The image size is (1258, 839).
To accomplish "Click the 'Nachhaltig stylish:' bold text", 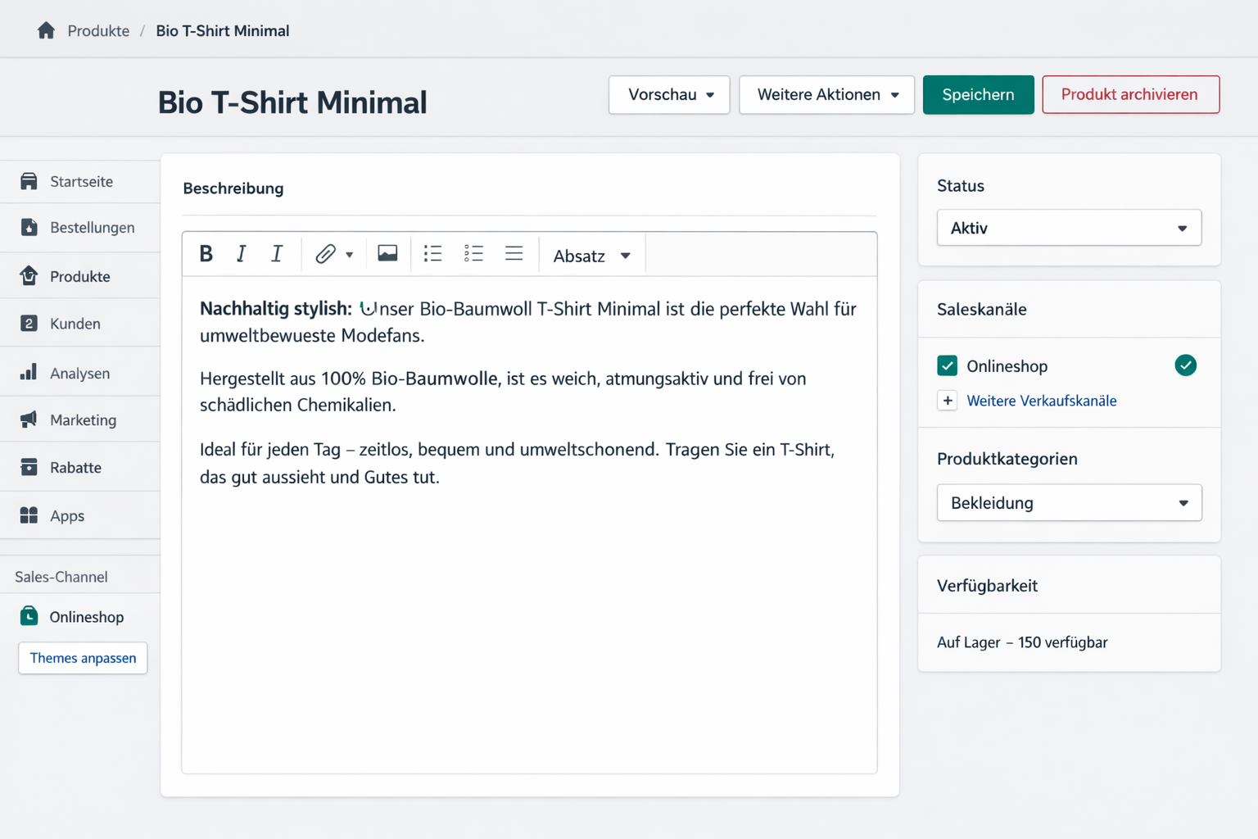I will coord(275,309).
